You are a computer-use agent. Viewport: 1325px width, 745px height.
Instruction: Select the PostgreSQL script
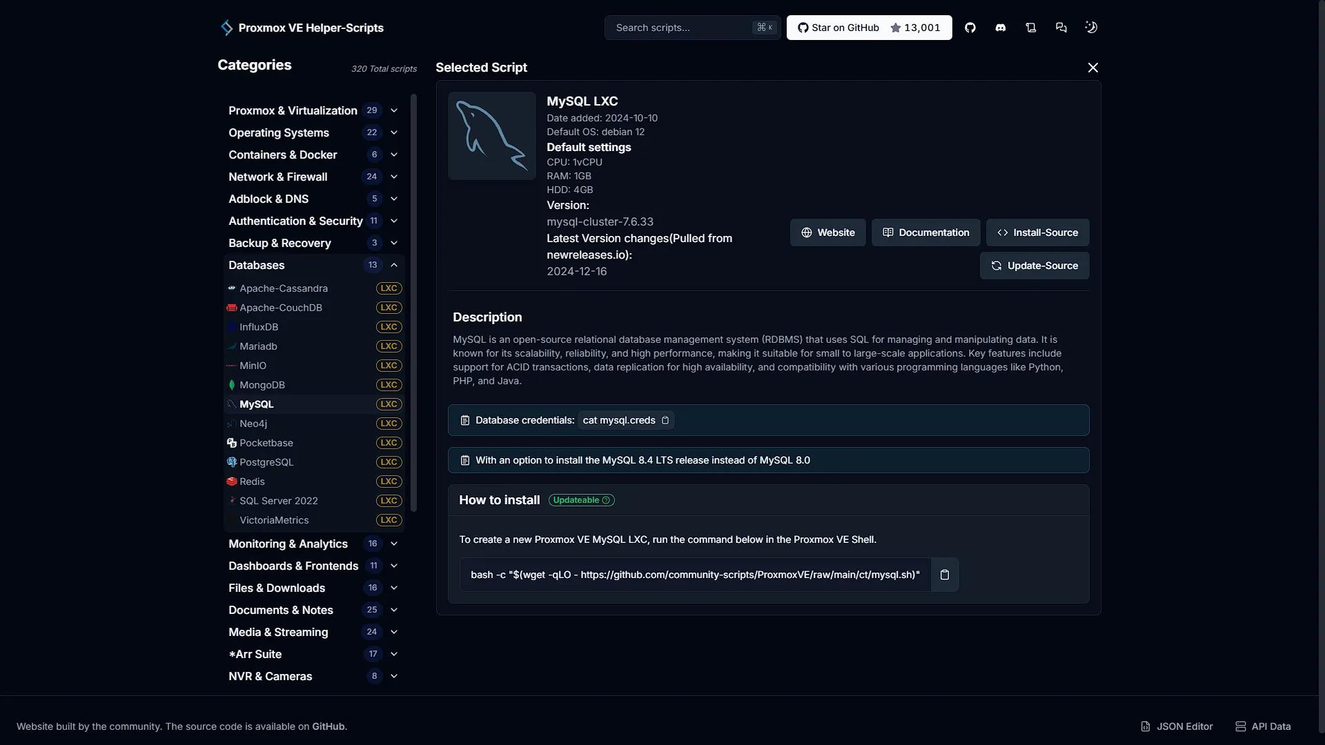[314, 462]
